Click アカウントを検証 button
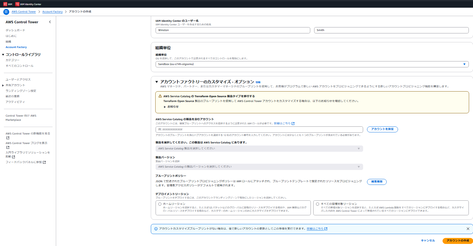 pyautogui.click(x=383, y=129)
